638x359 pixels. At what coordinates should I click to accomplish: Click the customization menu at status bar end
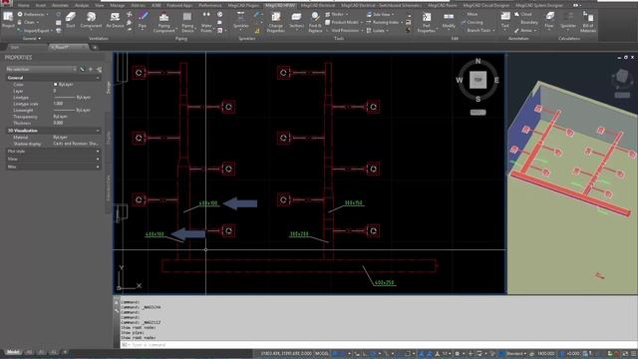coord(633,353)
